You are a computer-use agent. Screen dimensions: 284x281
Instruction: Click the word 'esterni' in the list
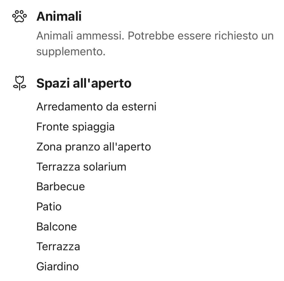click(139, 107)
